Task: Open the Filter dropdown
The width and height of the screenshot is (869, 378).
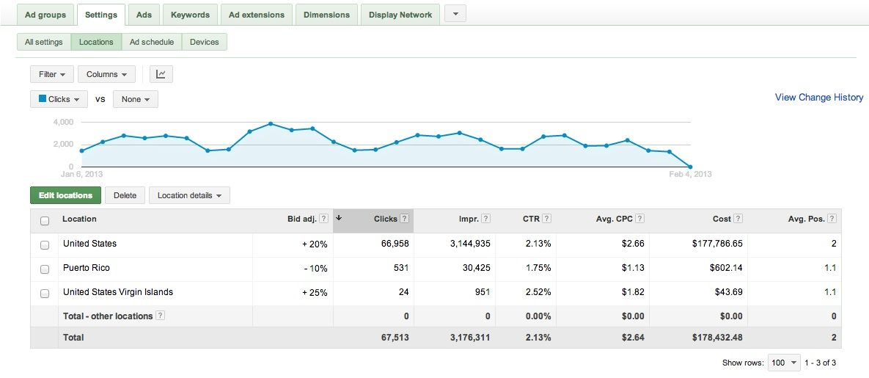Action: point(51,74)
